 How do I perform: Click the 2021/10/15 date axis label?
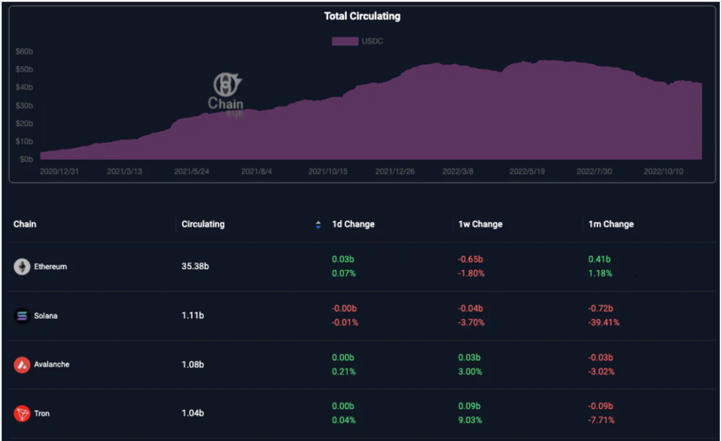[328, 172]
